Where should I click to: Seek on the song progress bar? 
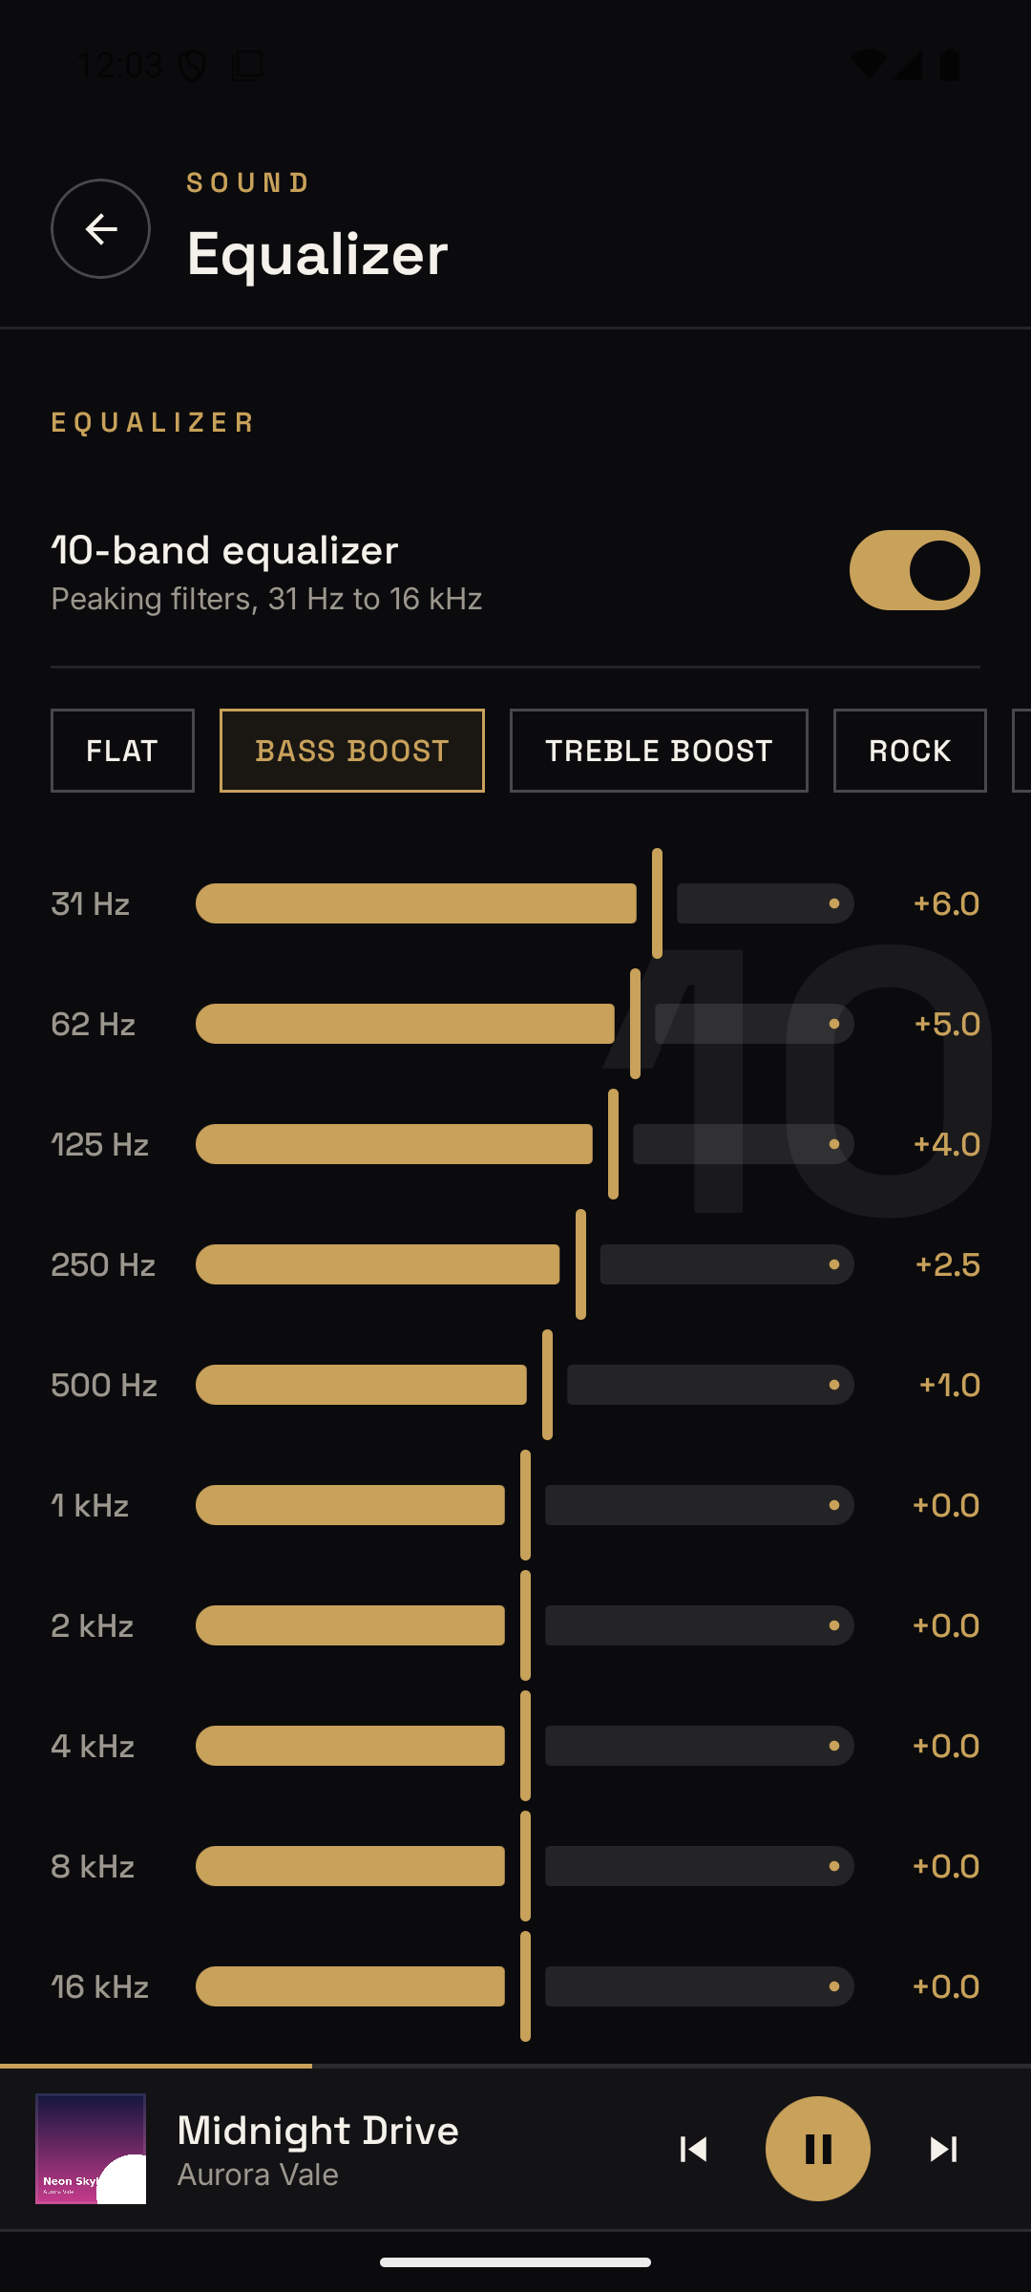coord(515,2066)
